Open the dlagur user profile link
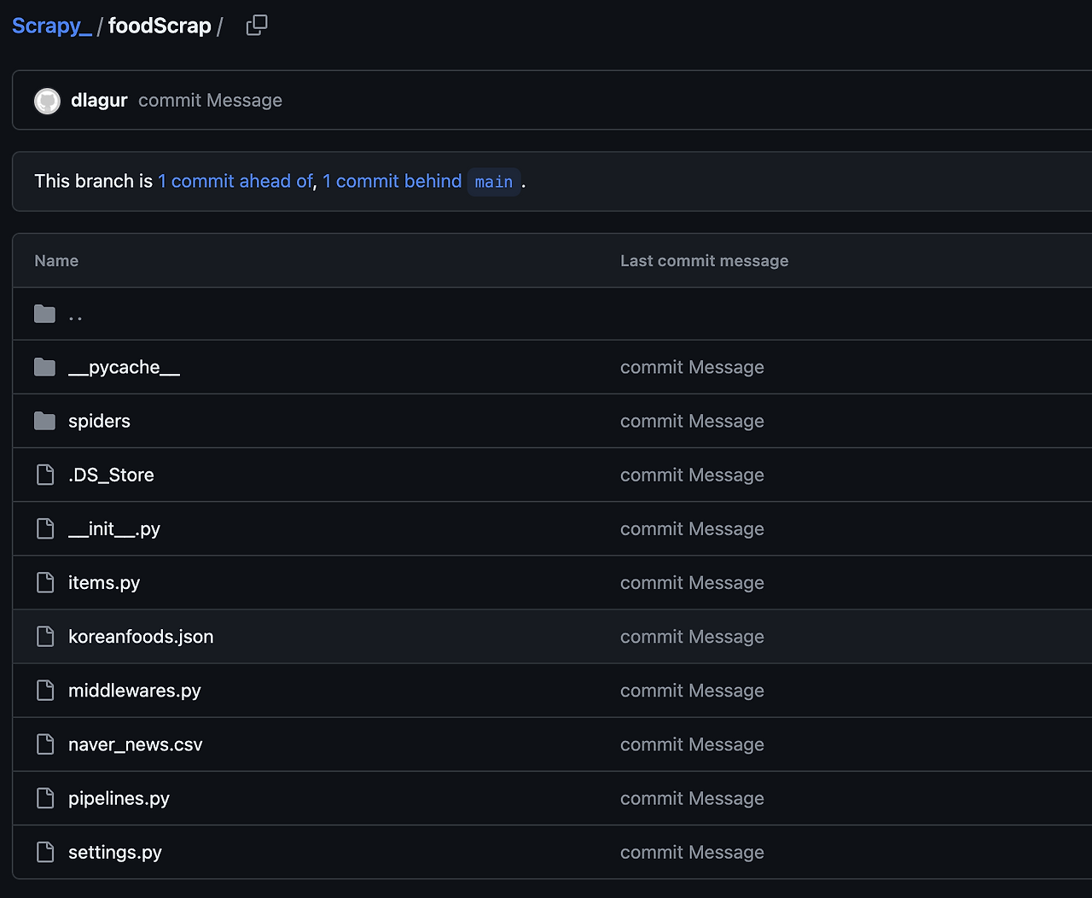Image resolution: width=1092 pixels, height=898 pixels. [x=99, y=101]
